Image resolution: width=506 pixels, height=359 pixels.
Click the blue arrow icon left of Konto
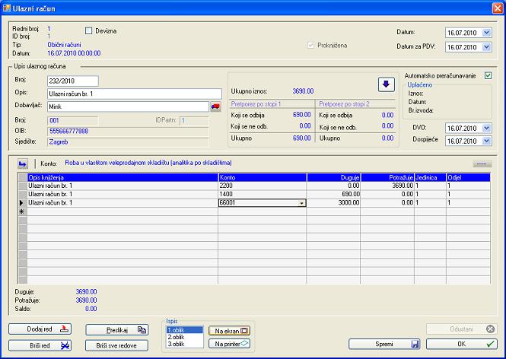[x=23, y=164]
